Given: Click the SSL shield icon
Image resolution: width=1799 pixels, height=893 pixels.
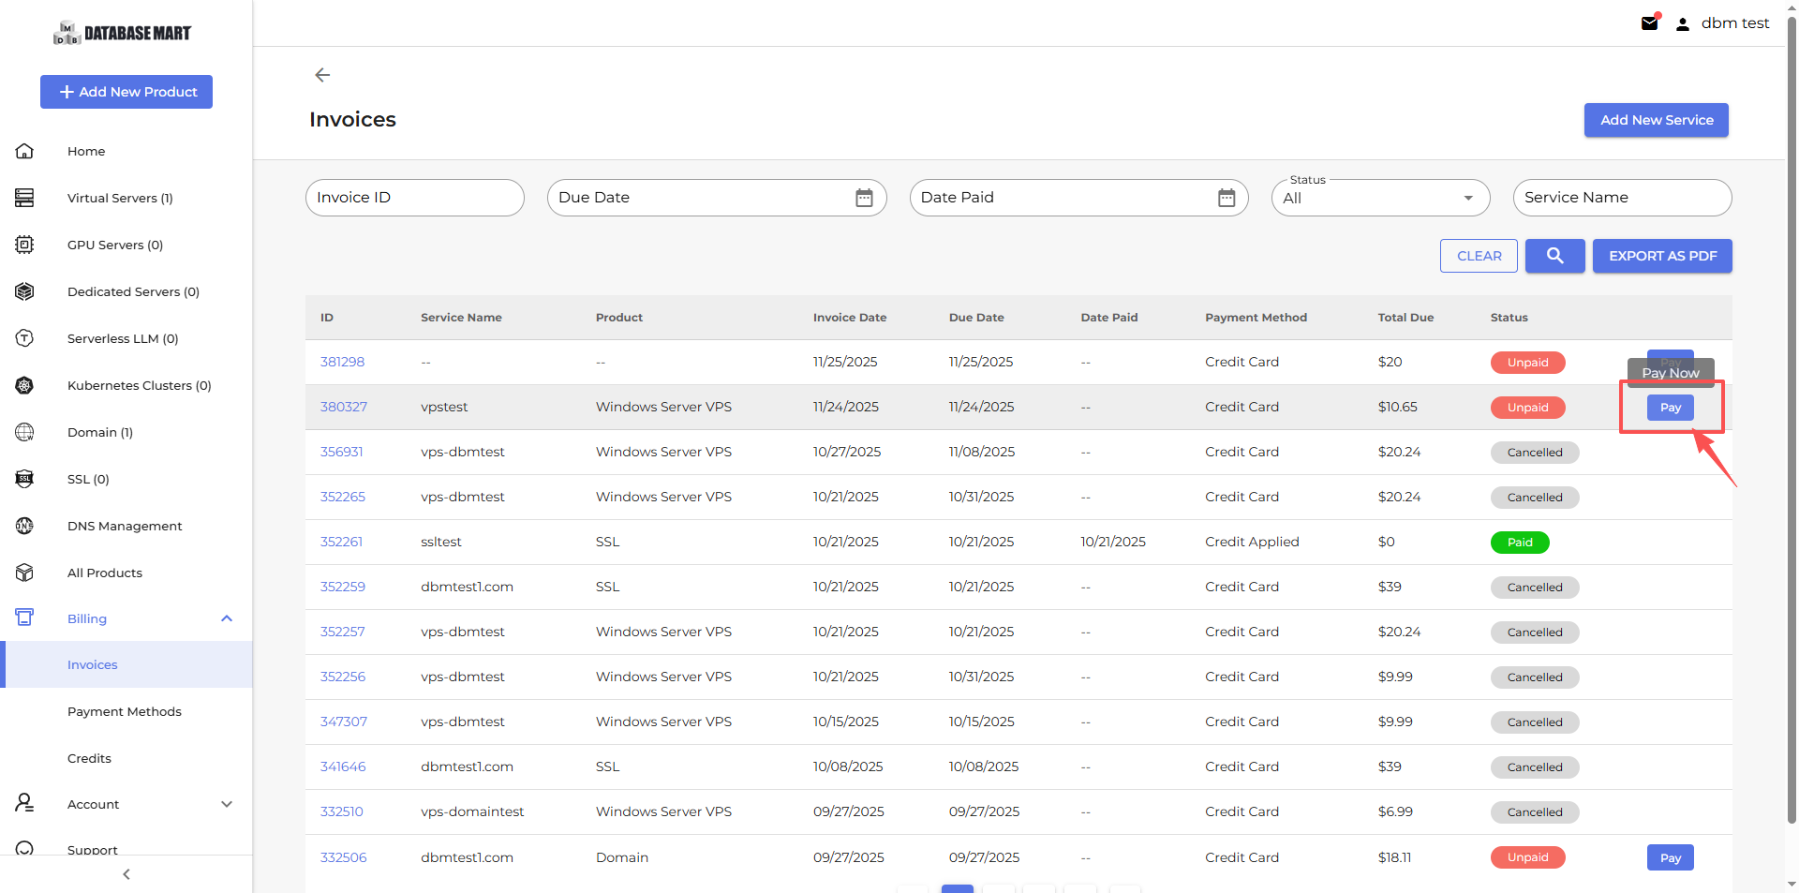Looking at the screenshot, I should (x=25, y=479).
